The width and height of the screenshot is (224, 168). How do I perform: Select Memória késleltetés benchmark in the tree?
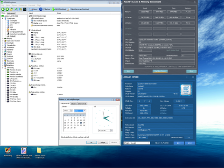tap(16, 77)
